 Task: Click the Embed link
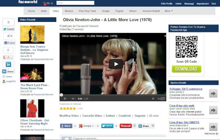tap(110, 116)
